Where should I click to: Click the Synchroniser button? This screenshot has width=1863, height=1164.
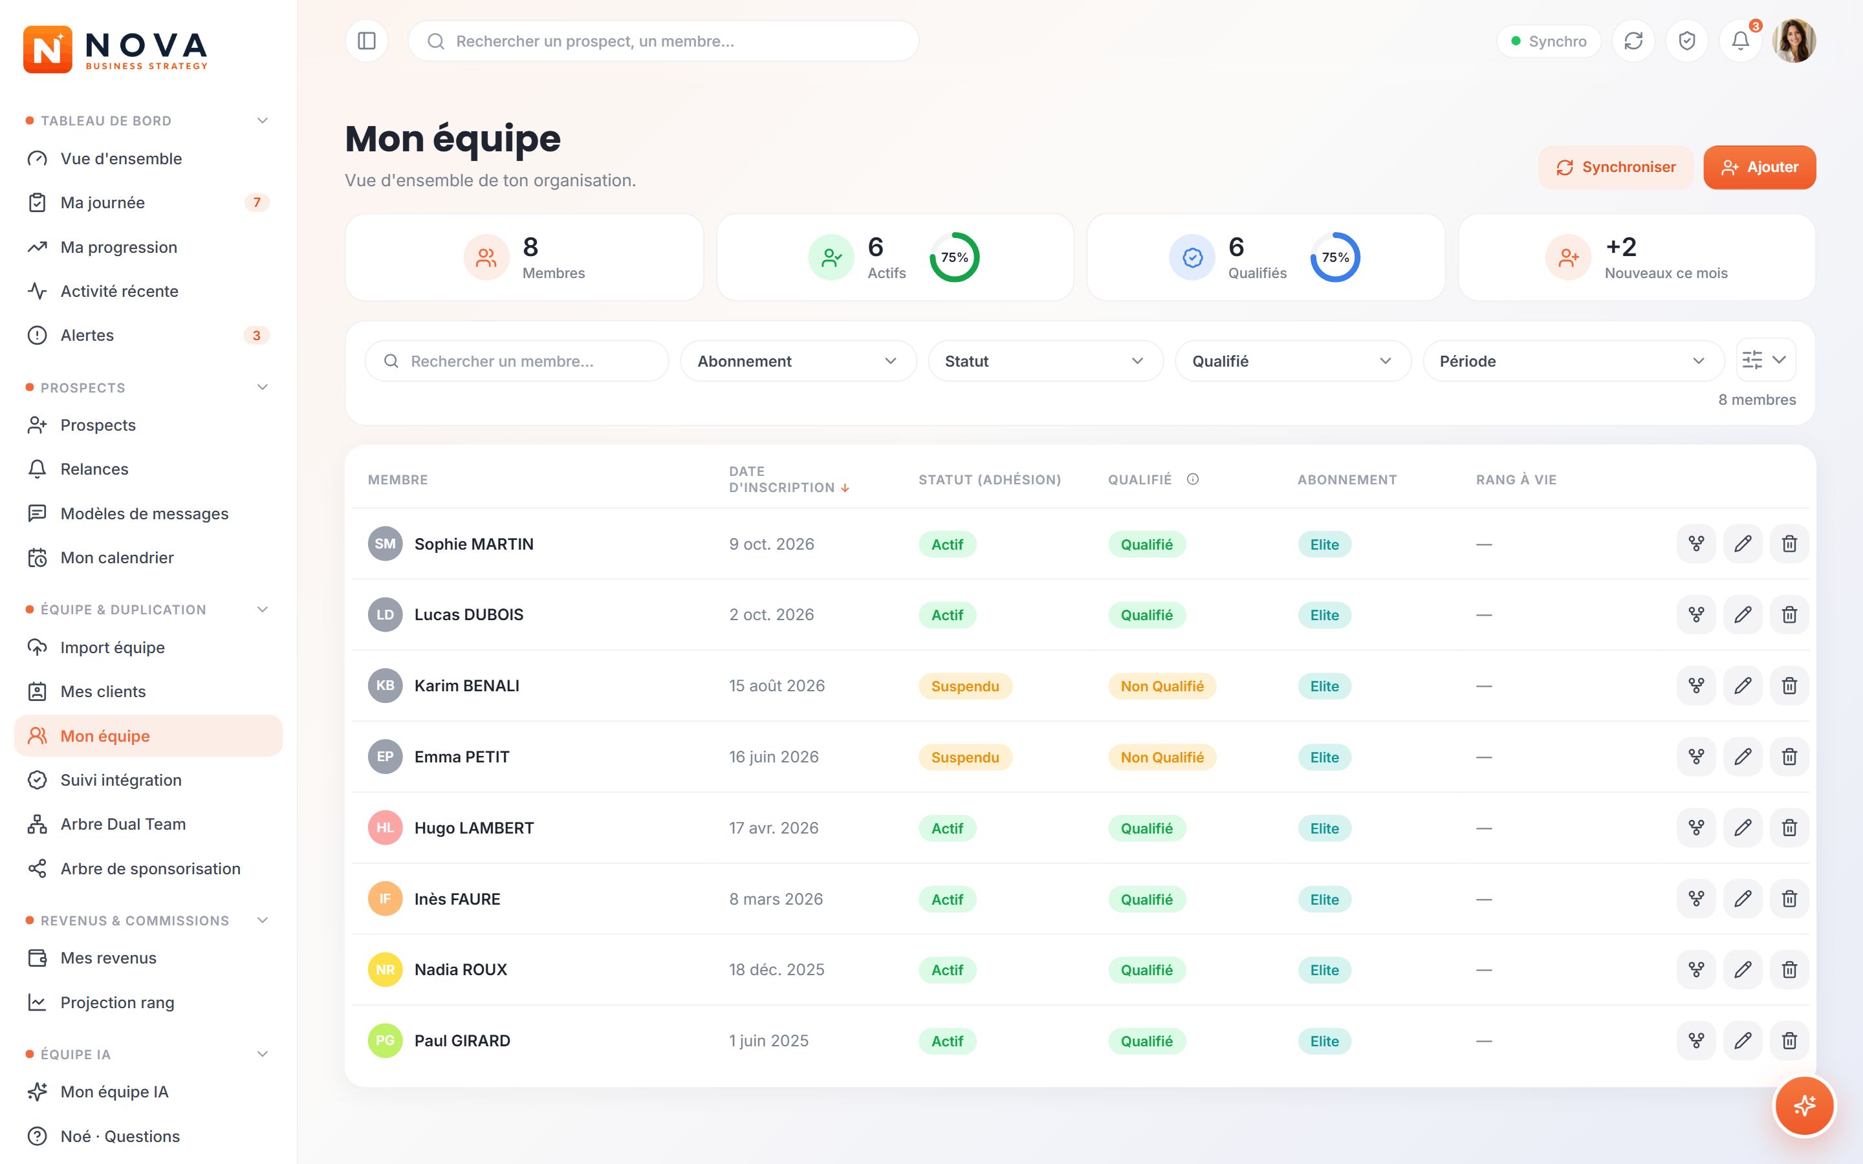(x=1615, y=167)
